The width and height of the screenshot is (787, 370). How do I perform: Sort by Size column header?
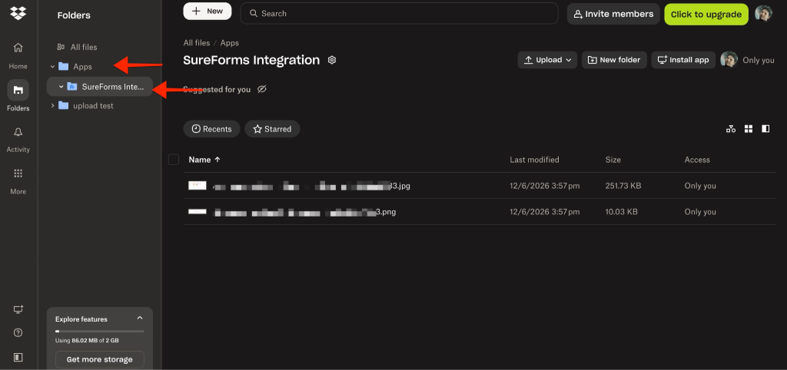pos(613,160)
